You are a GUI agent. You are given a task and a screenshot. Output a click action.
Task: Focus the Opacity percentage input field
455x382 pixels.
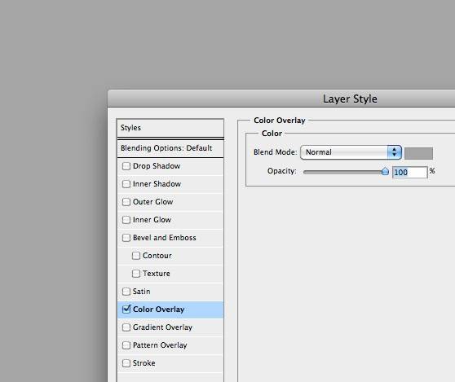tap(410, 173)
